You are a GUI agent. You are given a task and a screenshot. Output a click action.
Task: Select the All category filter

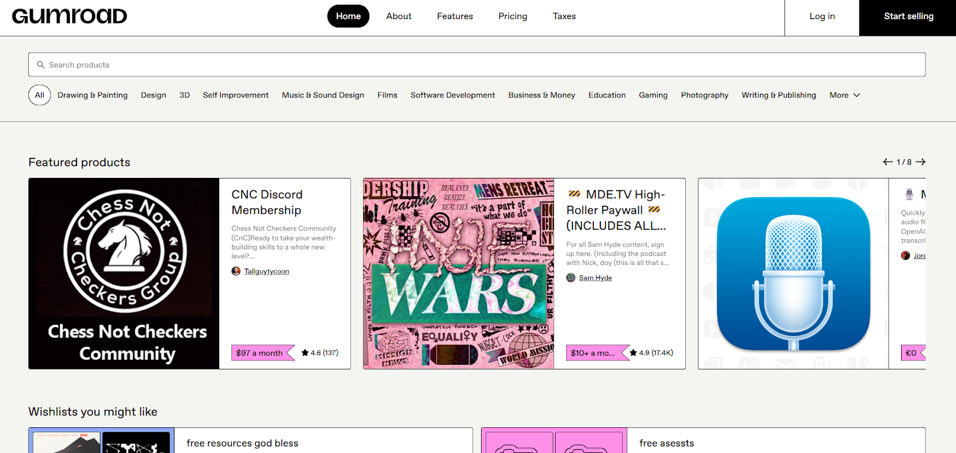39,95
